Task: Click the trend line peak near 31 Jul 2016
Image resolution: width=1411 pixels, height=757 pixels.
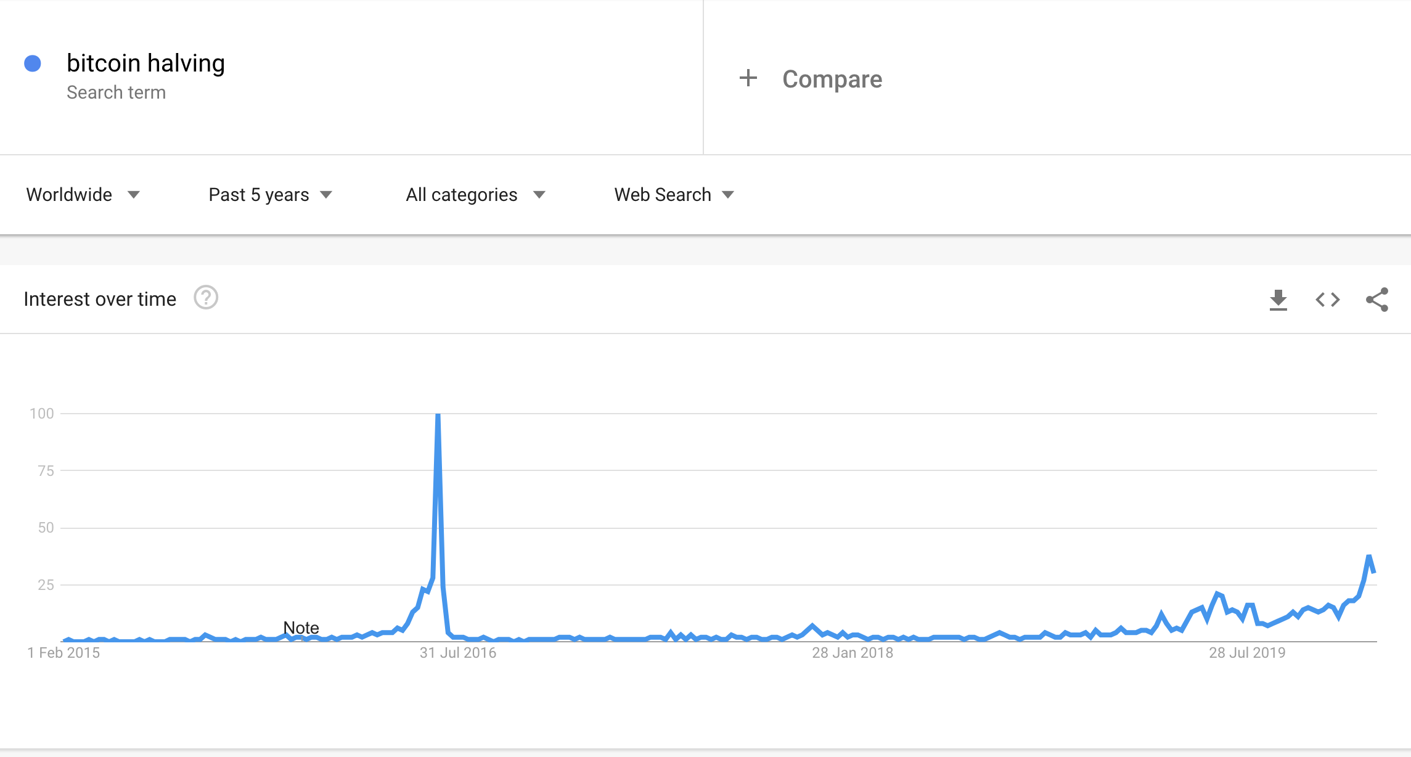Action: coord(438,415)
